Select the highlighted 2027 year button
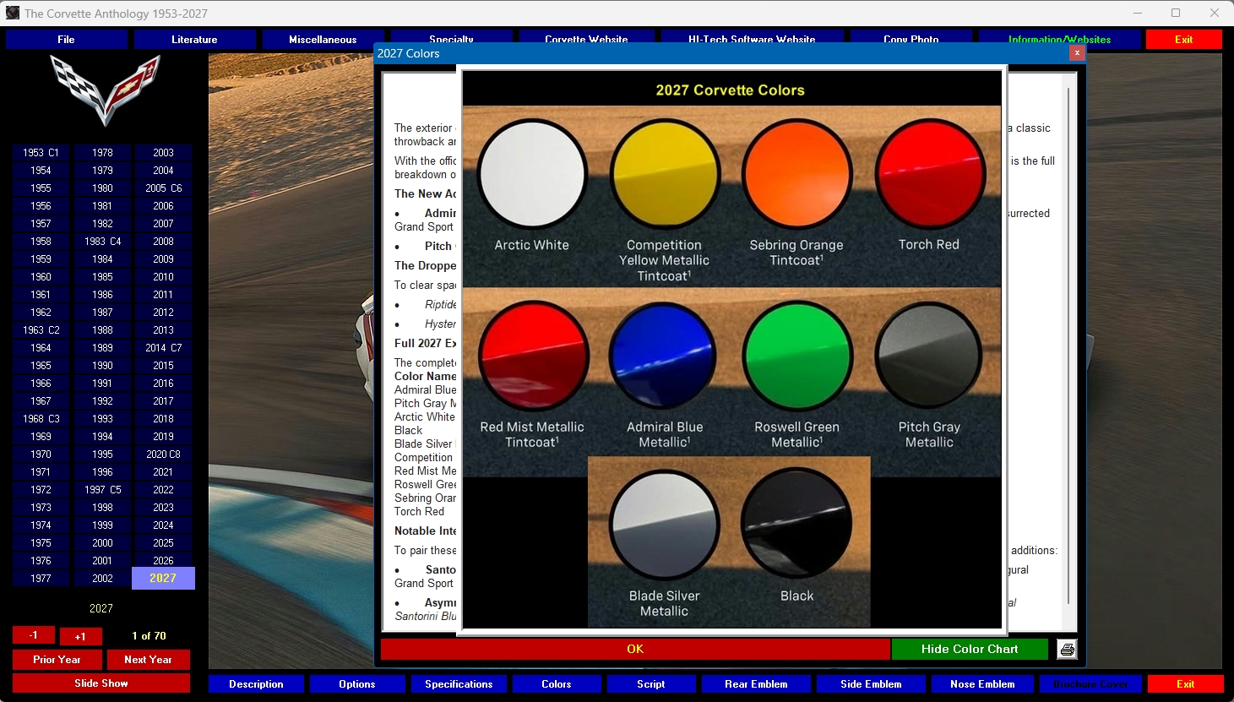The width and height of the screenshot is (1234, 702). pos(163,579)
